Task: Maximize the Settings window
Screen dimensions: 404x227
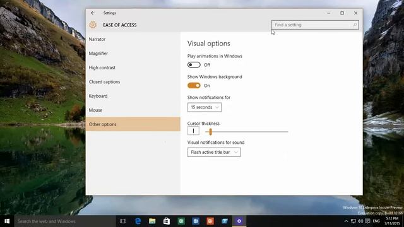Action: (x=342, y=13)
